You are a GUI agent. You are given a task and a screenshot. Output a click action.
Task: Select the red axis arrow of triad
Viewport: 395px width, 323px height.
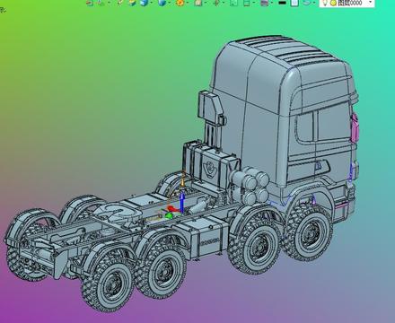172,209
